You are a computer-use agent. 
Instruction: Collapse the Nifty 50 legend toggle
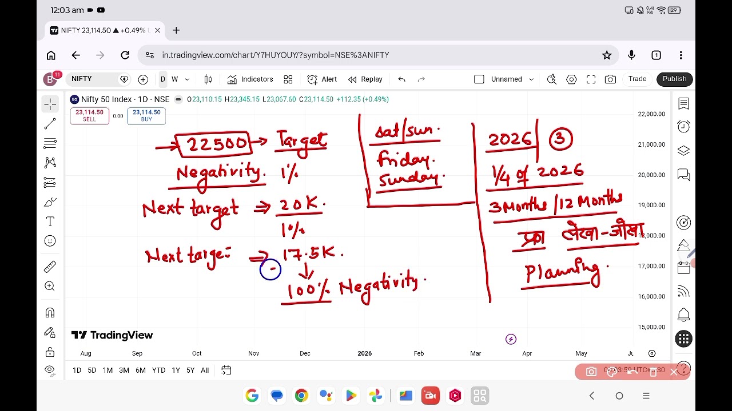tap(178, 99)
